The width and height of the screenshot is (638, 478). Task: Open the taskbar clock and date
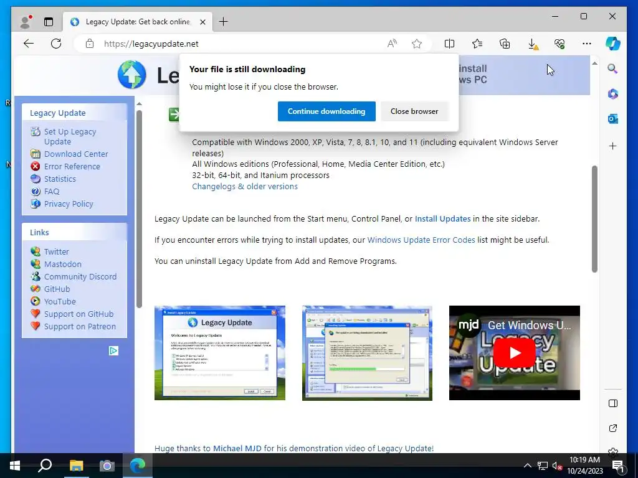coord(584,466)
